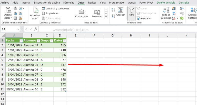Screen dimensions: 197x105
Task: Open the Programador tab
Action: 117,3
